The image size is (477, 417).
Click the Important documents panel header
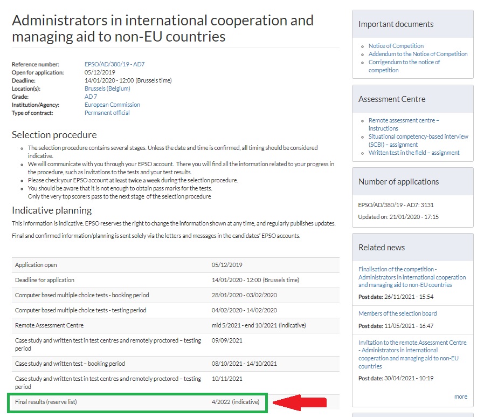396,24
